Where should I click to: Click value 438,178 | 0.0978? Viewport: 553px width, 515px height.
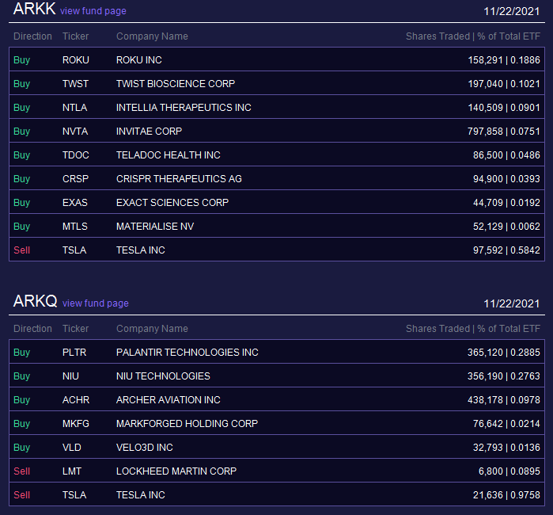pos(504,400)
